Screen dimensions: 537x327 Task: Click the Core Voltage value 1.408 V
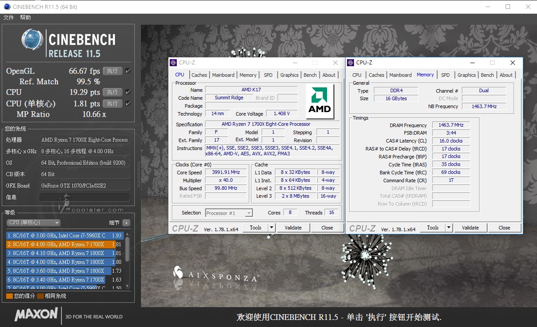(282, 113)
